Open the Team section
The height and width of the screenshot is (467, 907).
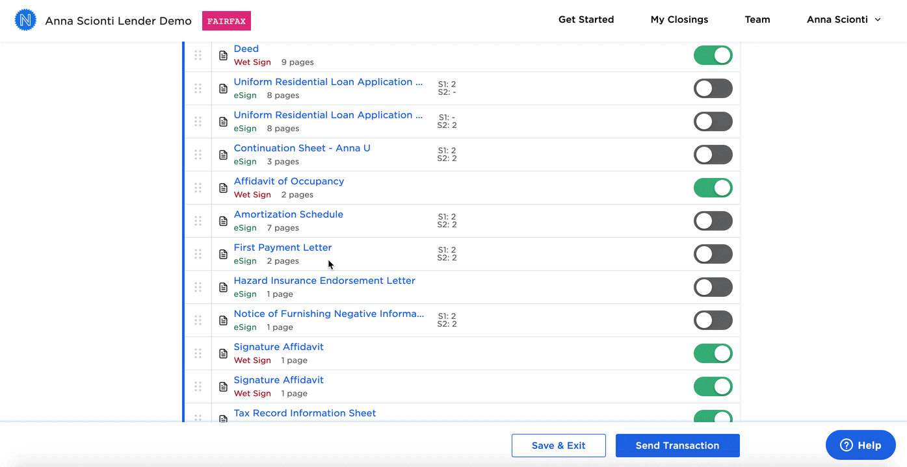(x=757, y=19)
